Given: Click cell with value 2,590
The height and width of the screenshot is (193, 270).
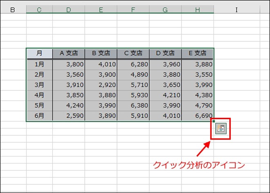Looking at the screenshot, I should pos(69,116).
